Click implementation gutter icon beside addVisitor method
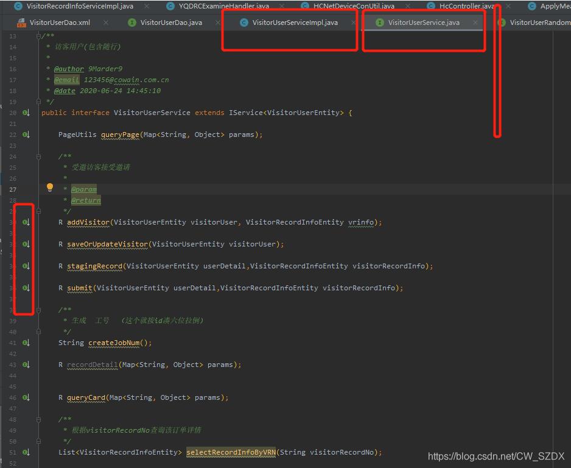The width and height of the screenshot is (571, 468). pyautogui.click(x=26, y=222)
